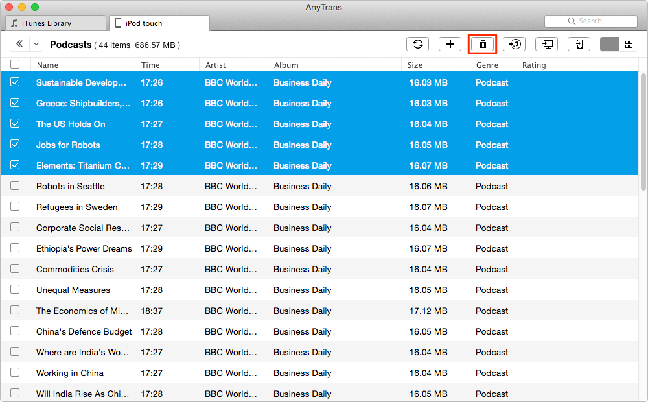Sort by the Genre column header
Screen dimensions: 648x402
click(x=493, y=65)
